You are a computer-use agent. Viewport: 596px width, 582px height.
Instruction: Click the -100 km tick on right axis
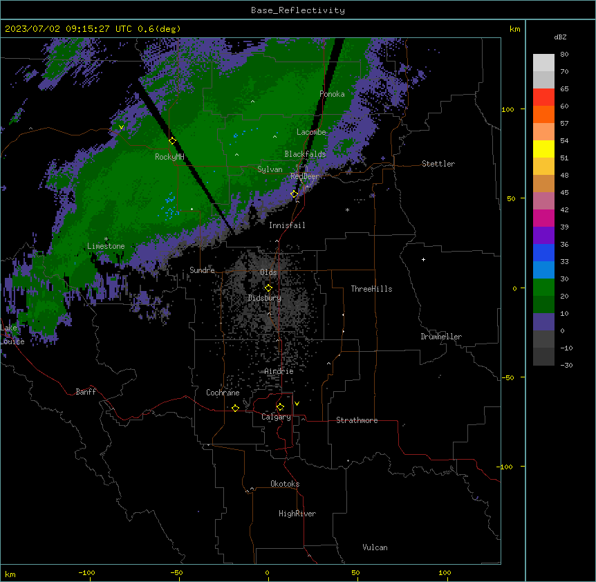tap(505, 467)
